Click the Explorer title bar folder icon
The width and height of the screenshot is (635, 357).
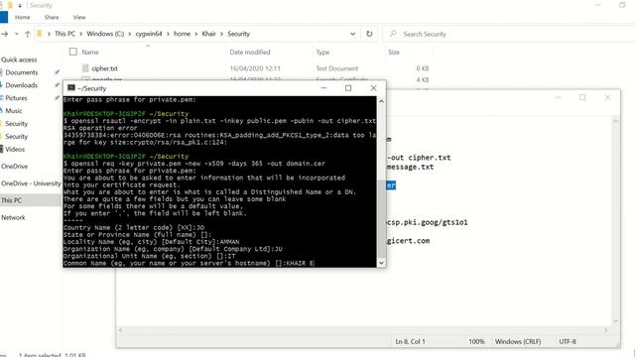coord(10,5)
